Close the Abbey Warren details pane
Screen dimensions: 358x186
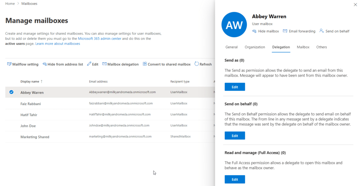click(355, 5)
